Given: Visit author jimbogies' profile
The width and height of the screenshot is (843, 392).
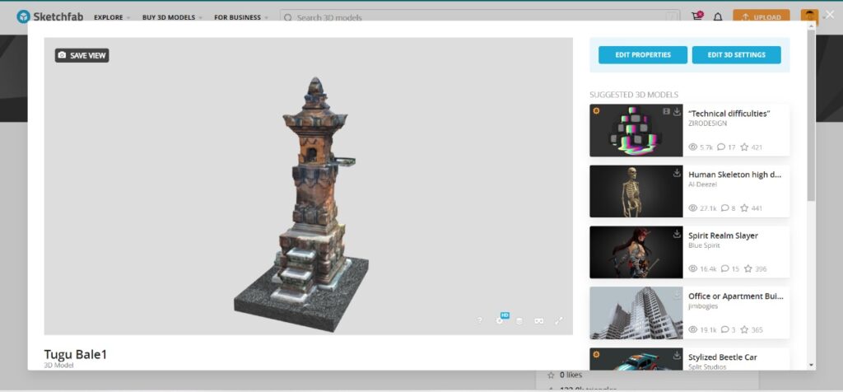Looking at the screenshot, I should tap(703, 306).
